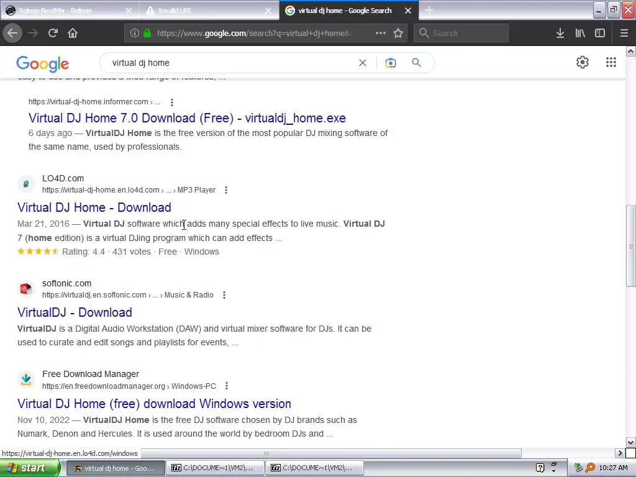
Task: Open Virtual DJ Home (free) download Windows version
Action: click(154, 404)
